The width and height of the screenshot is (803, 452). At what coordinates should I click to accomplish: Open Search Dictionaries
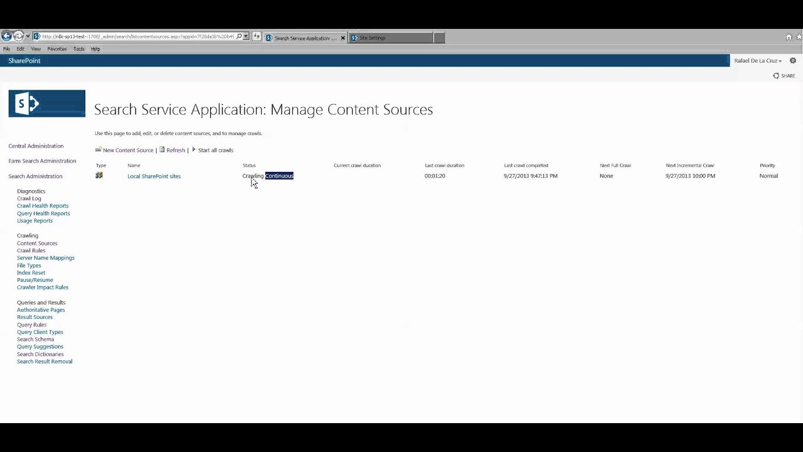tap(40, 354)
